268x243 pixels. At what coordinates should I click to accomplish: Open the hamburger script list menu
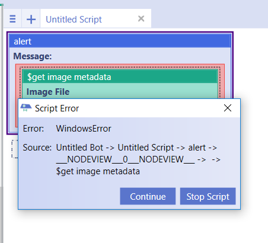tap(12, 19)
